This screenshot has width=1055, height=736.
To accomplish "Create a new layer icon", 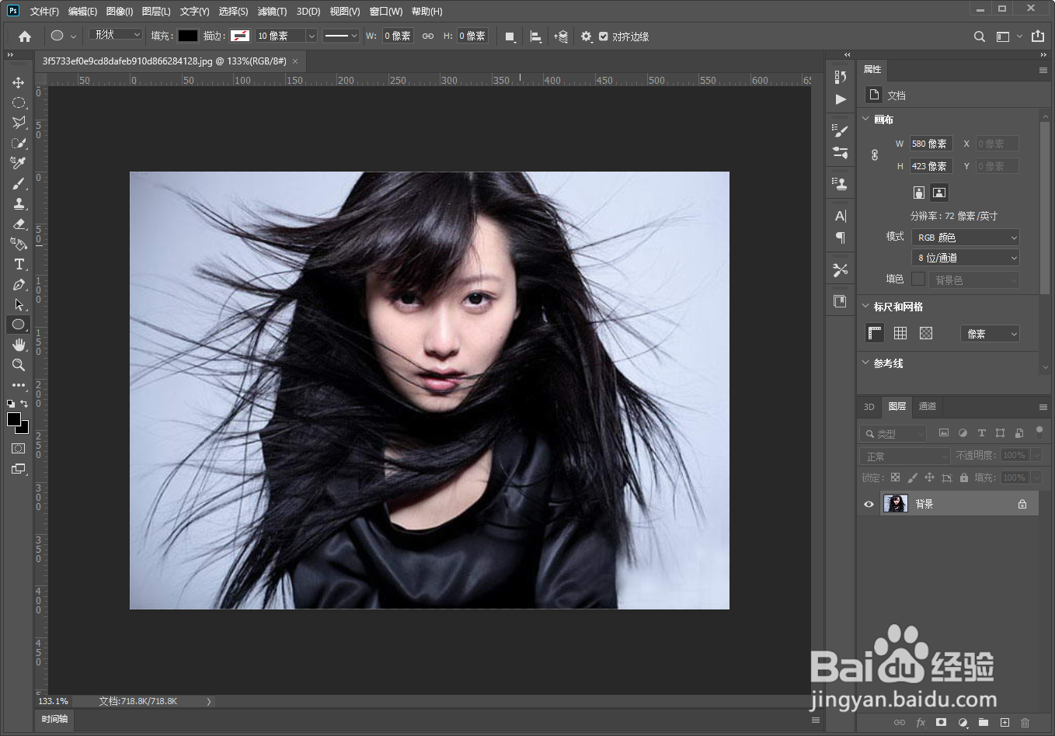I will tap(1005, 722).
